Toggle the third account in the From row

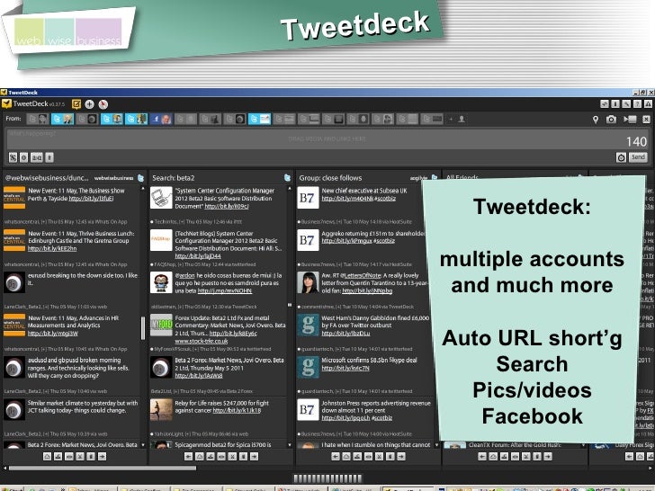(87, 120)
